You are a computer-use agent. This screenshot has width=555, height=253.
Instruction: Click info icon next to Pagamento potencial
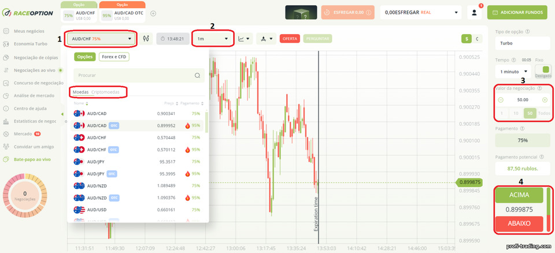pos(541,157)
